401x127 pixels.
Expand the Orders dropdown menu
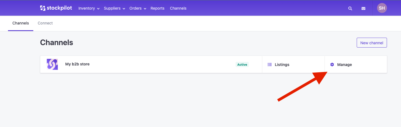pyautogui.click(x=138, y=8)
